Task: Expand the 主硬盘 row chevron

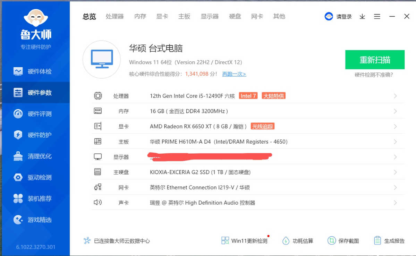Action: coord(395,172)
